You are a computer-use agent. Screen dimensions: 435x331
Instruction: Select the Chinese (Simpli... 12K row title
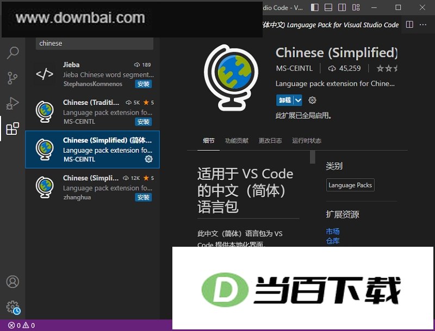click(x=91, y=178)
